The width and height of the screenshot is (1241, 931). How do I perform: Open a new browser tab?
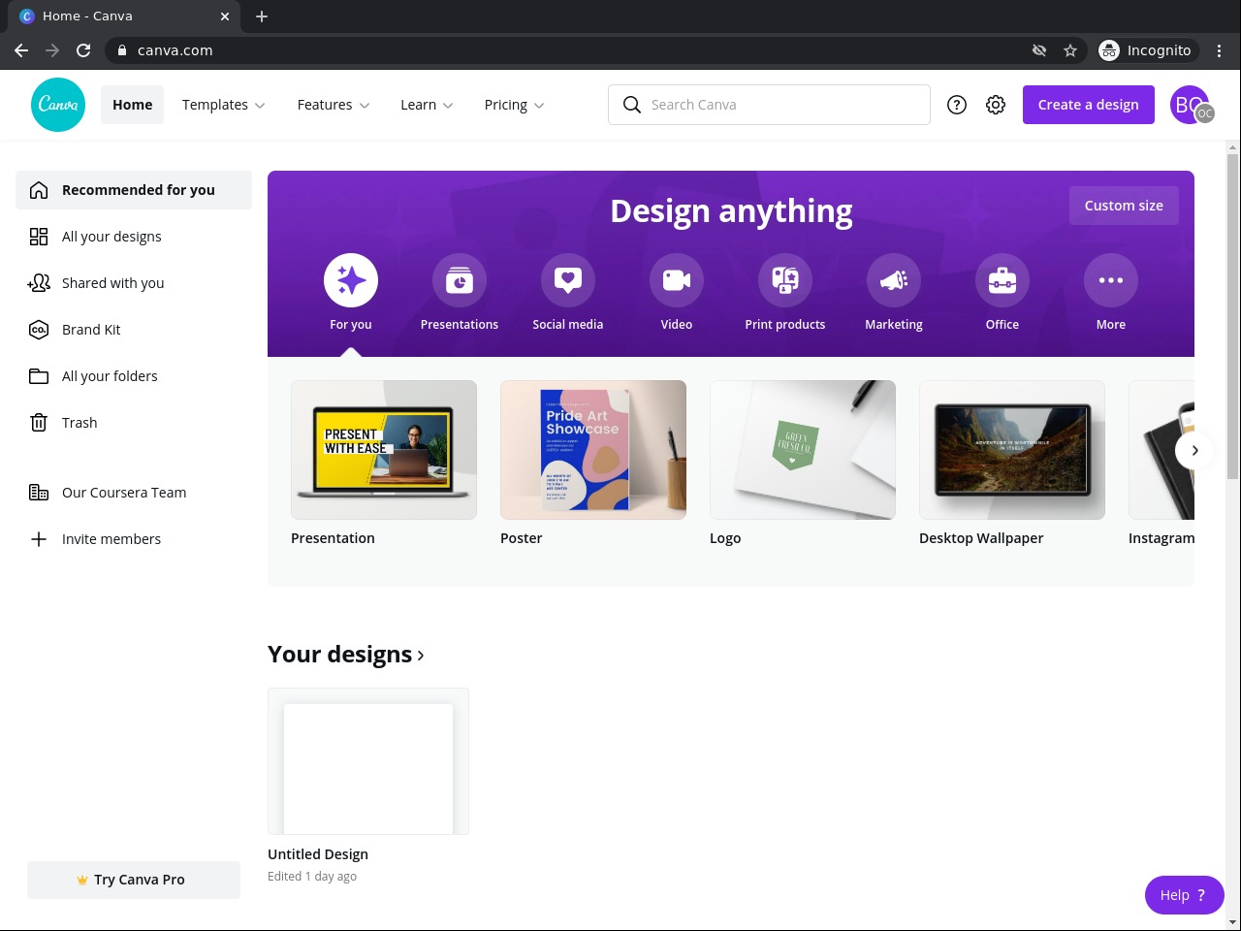262,16
